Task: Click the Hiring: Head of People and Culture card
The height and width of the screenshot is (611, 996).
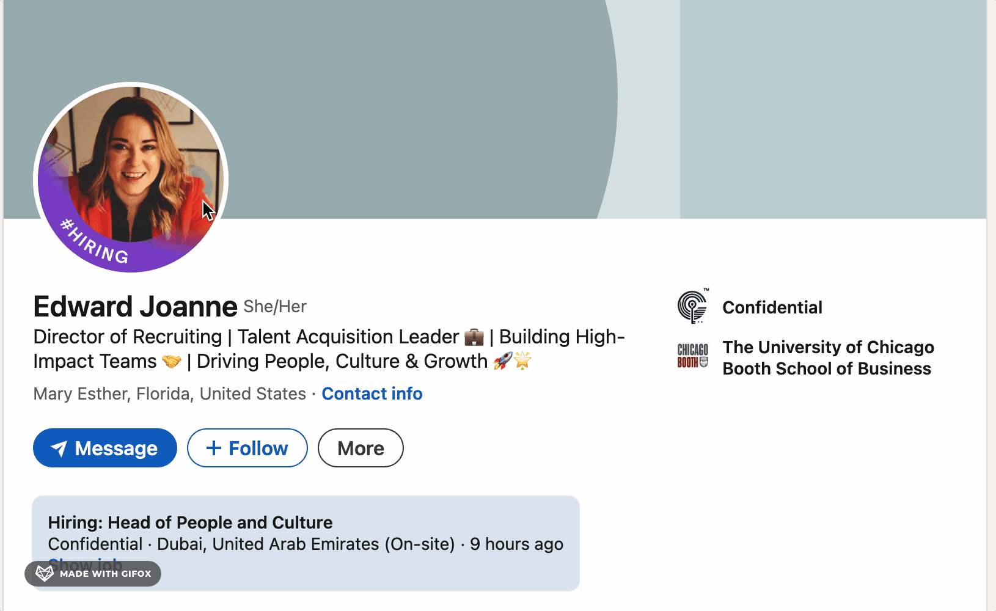Action: [190, 522]
